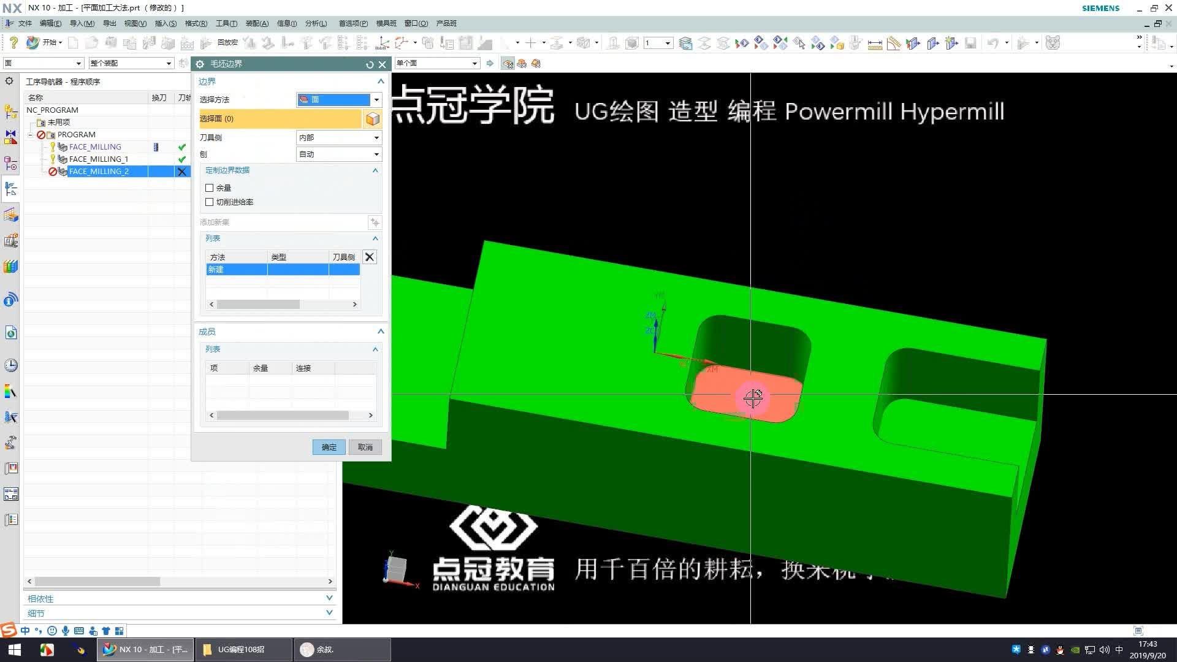This screenshot has height=662, width=1177.
Task: Click the point plus icon in toolbar
Action: 530,43
